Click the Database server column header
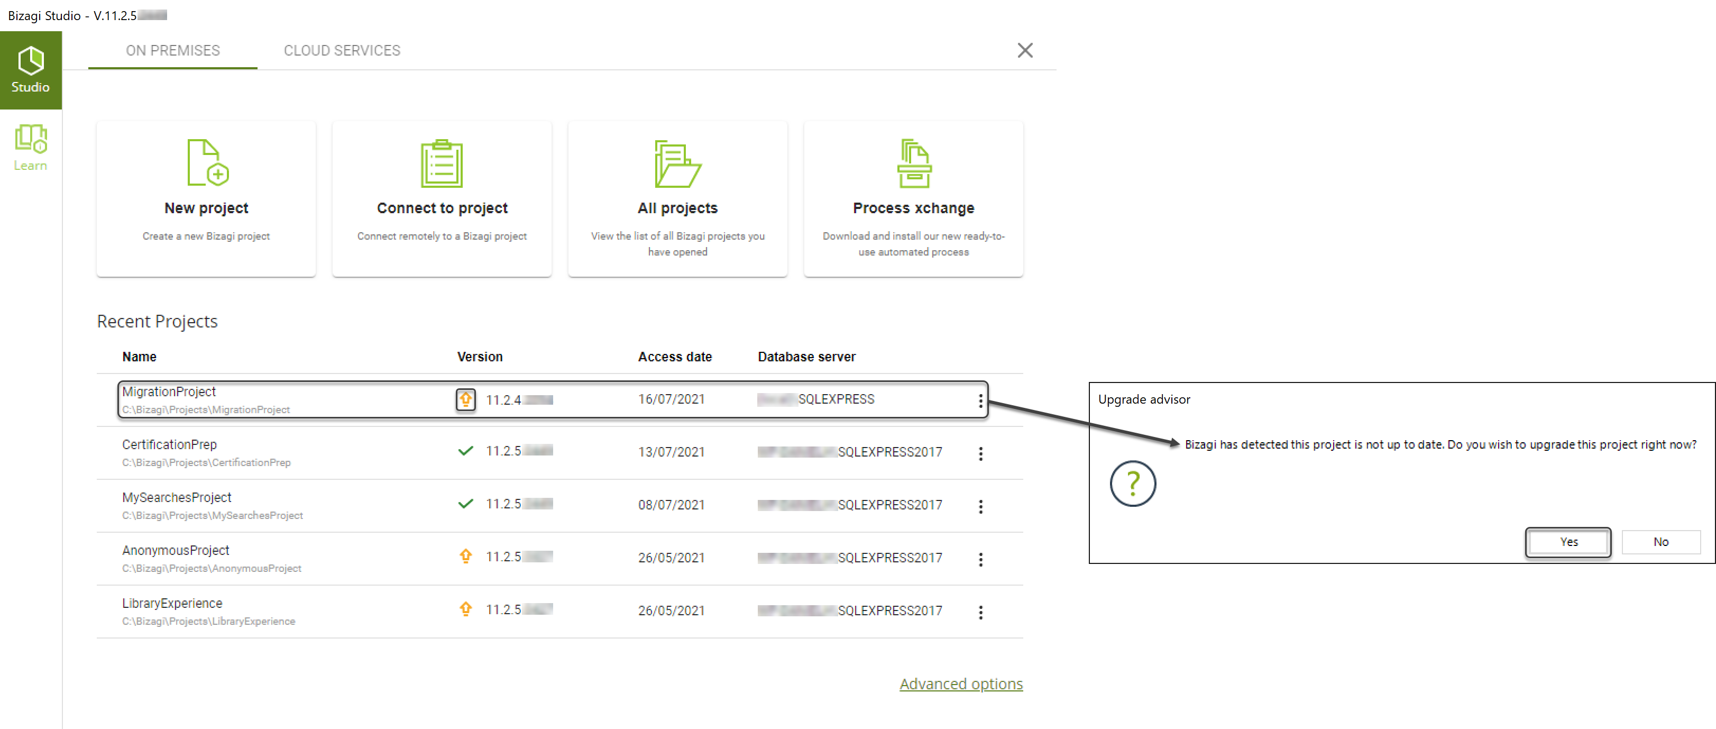1716x729 pixels. coord(807,357)
